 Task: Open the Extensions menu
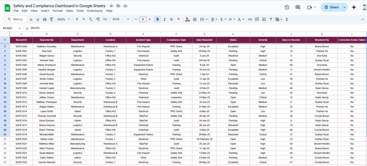coord(95,11)
